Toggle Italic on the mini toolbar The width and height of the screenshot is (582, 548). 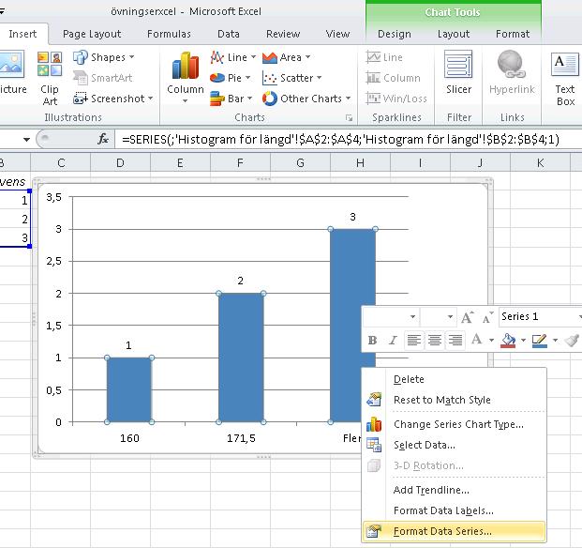393,340
